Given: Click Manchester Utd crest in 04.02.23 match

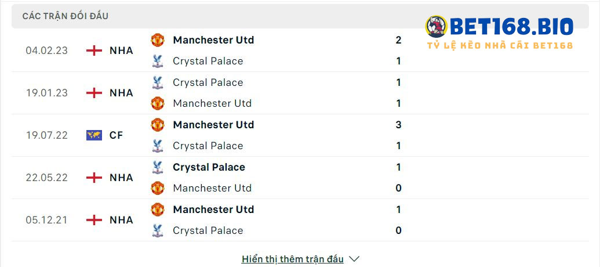Looking at the screenshot, I should [157, 40].
